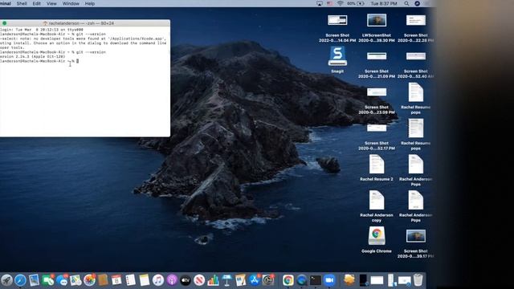Open System Preferences from the Dock
514x289 pixels.
(x=268, y=280)
